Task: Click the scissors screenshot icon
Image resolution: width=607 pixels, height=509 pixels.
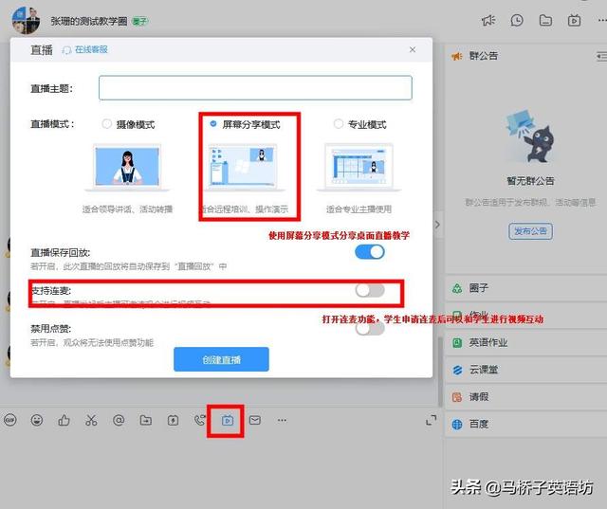Action: pyautogui.click(x=91, y=420)
